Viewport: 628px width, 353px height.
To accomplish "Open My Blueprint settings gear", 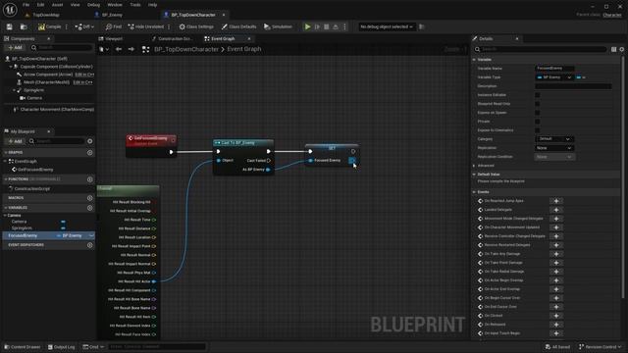I will (89, 141).
